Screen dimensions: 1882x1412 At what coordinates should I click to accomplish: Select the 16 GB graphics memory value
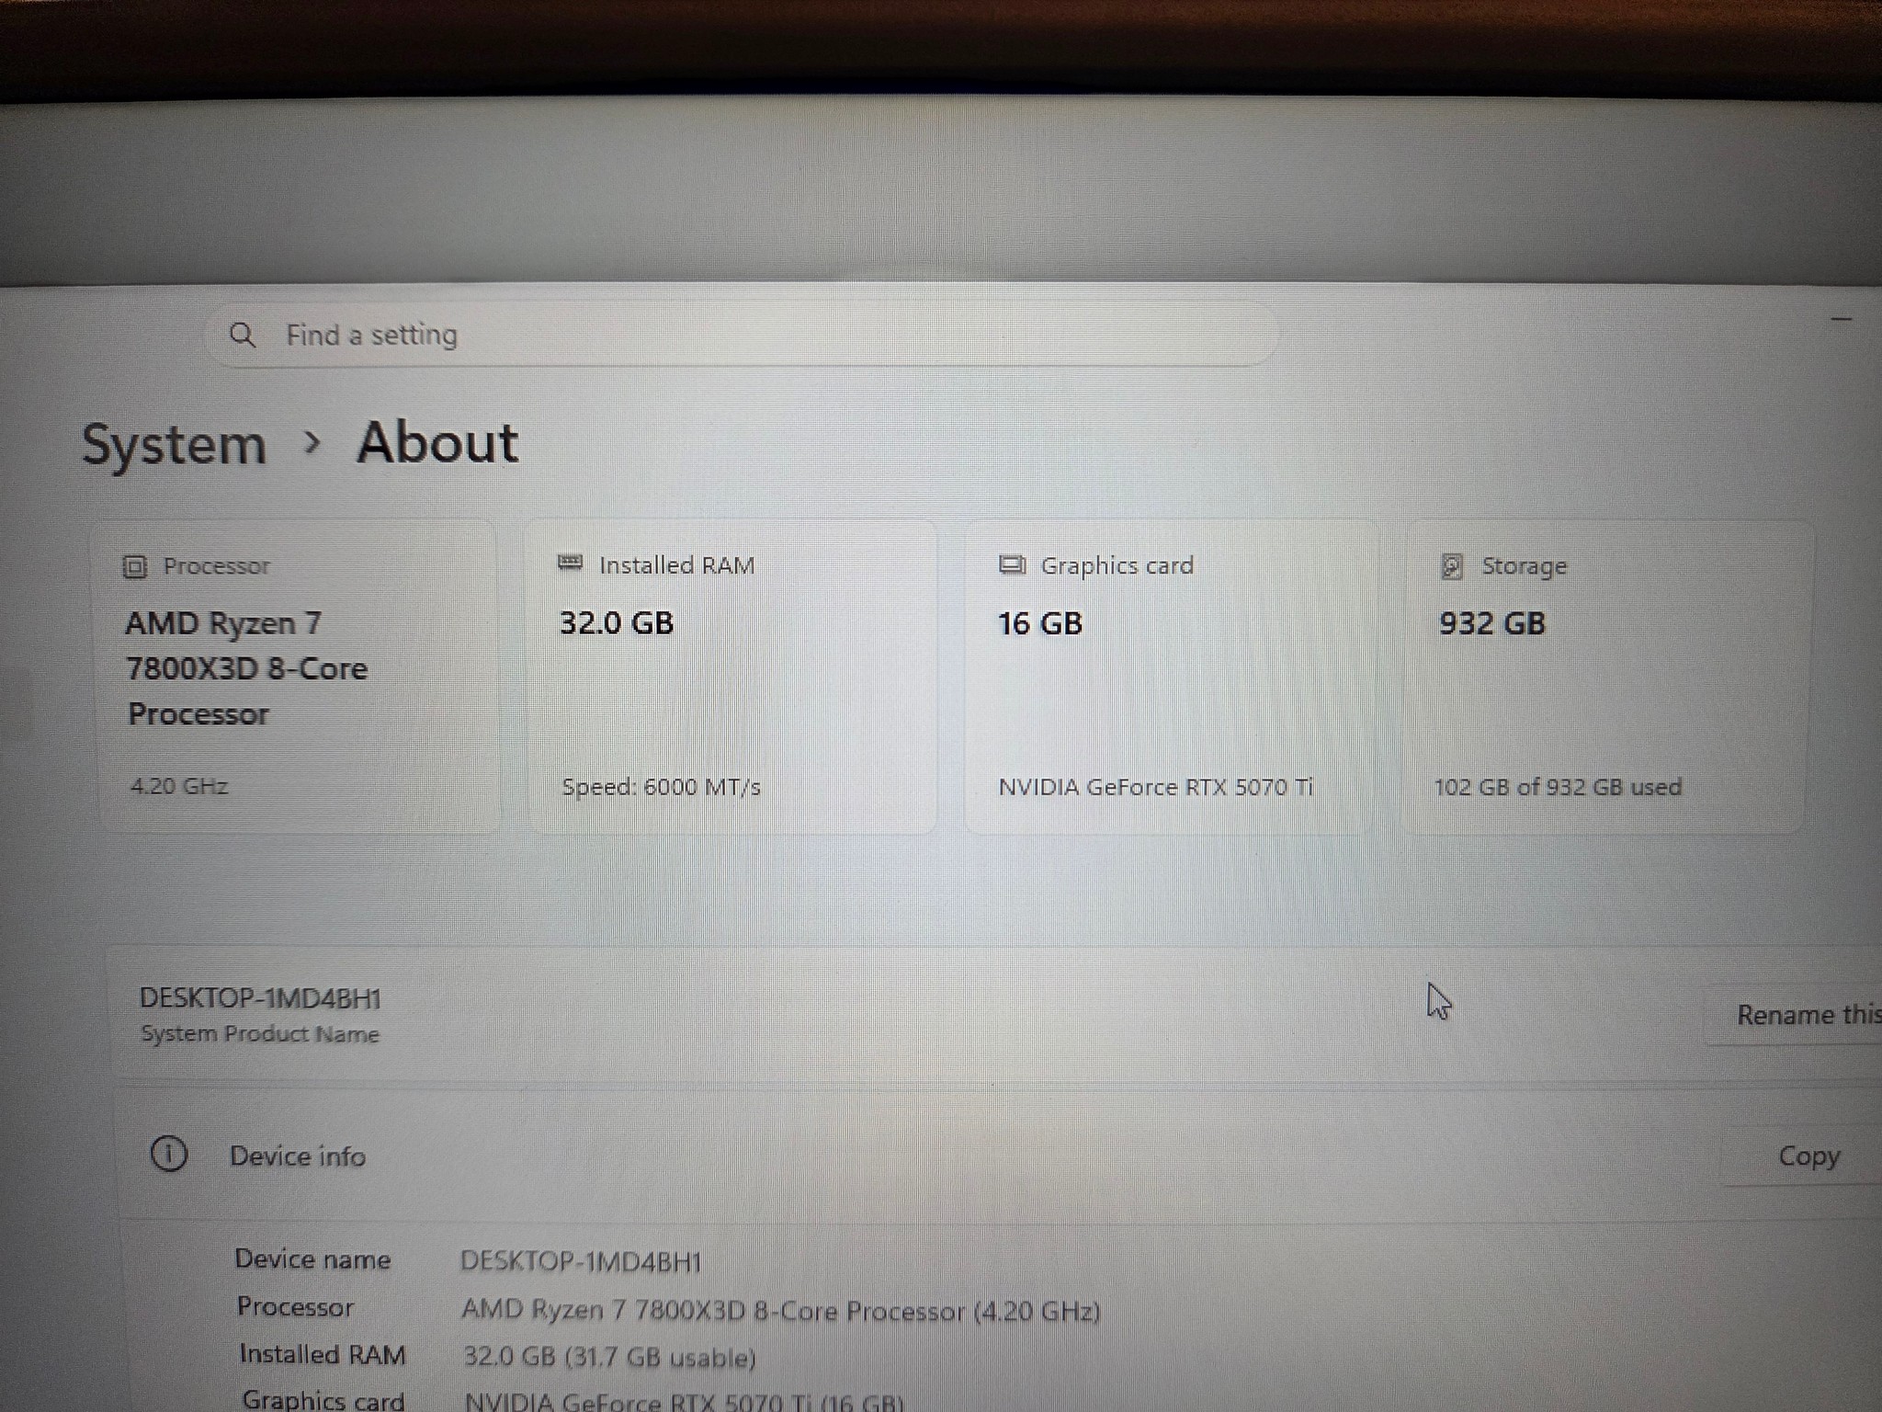[1040, 624]
